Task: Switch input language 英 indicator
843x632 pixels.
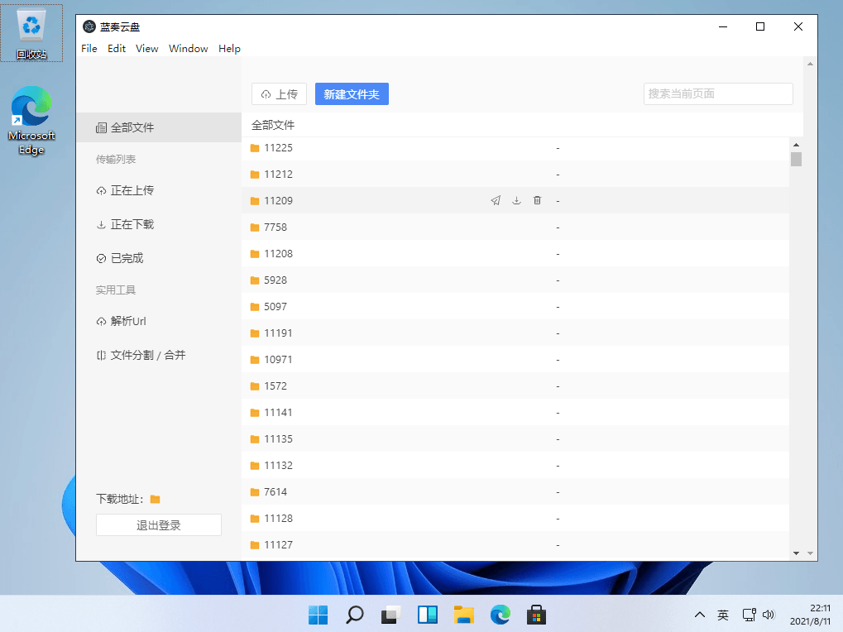Action: 723,615
